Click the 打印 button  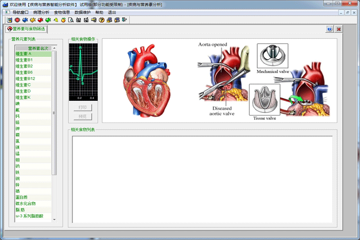83,108
